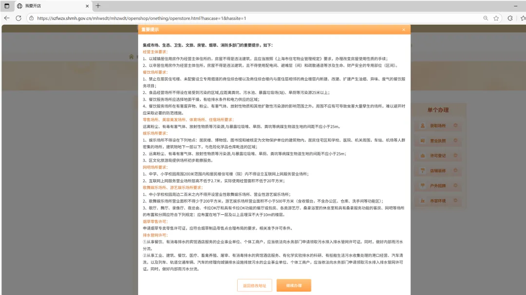Click the 零售场所、美容美发场所 heading
This screenshot has height=295, width=526.
click(x=188, y=120)
